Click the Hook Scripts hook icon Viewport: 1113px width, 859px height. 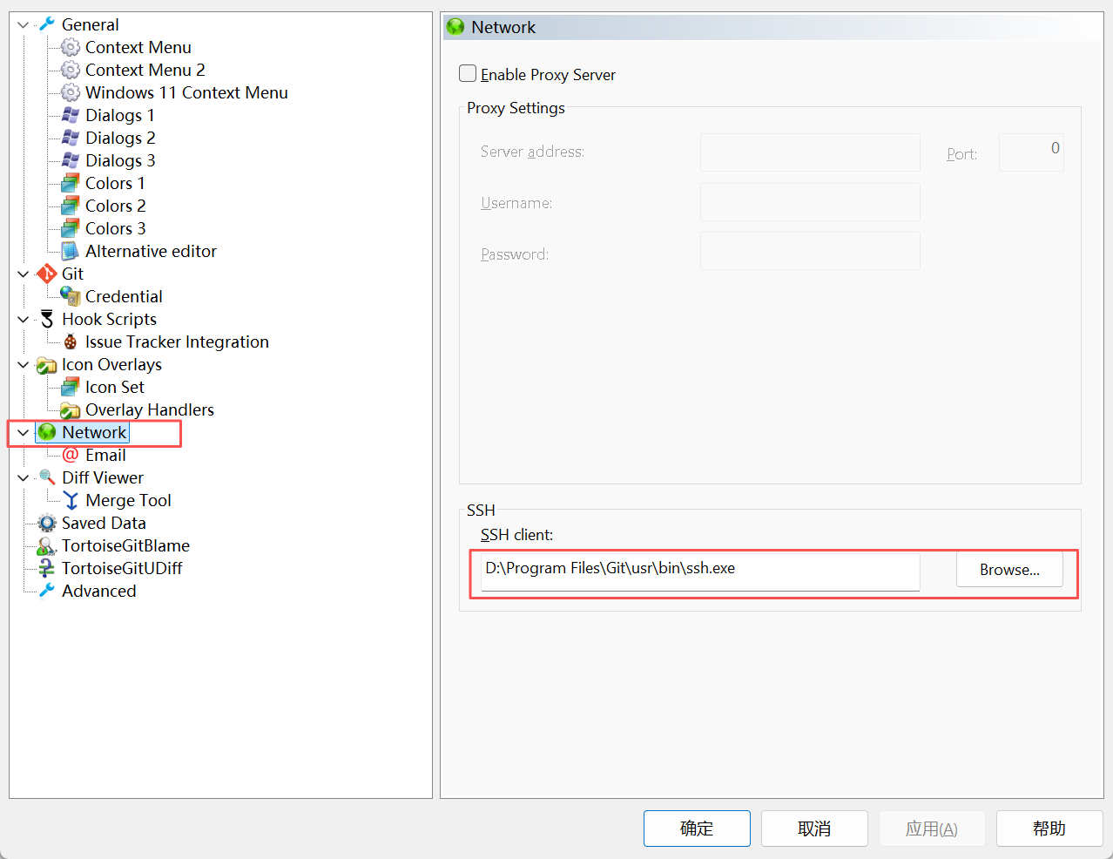pos(47,320)
